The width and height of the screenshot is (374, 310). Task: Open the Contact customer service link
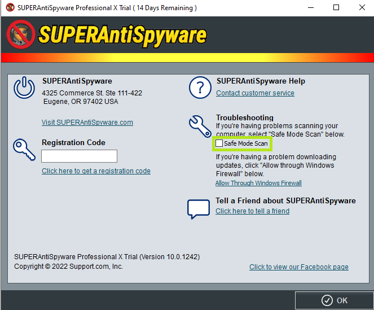(x=255, y=93)
